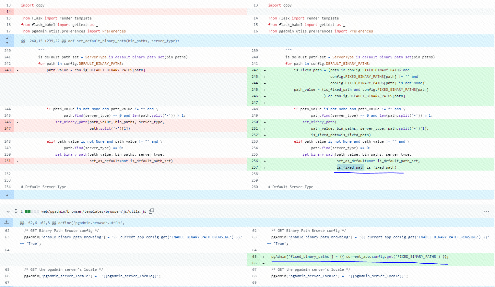Click added line number 242

point(255,70)
